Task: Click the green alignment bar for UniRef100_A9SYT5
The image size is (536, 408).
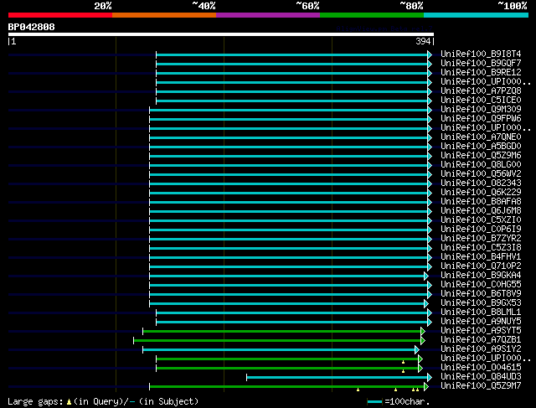Action: tap(282, 332)
